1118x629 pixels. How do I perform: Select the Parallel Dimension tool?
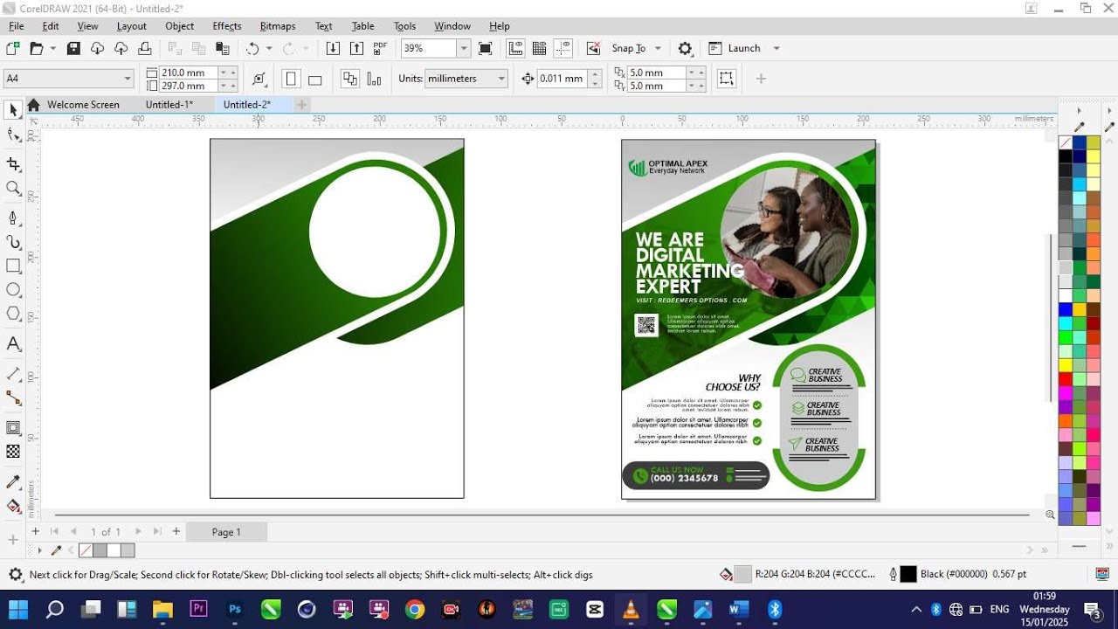(13, 374)
